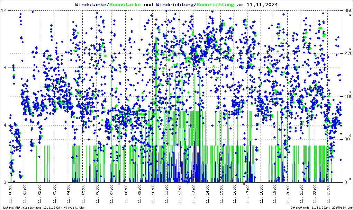Click the right axis value 180
The width and height of the screenshot is (353, 210).
coord(348,97)
